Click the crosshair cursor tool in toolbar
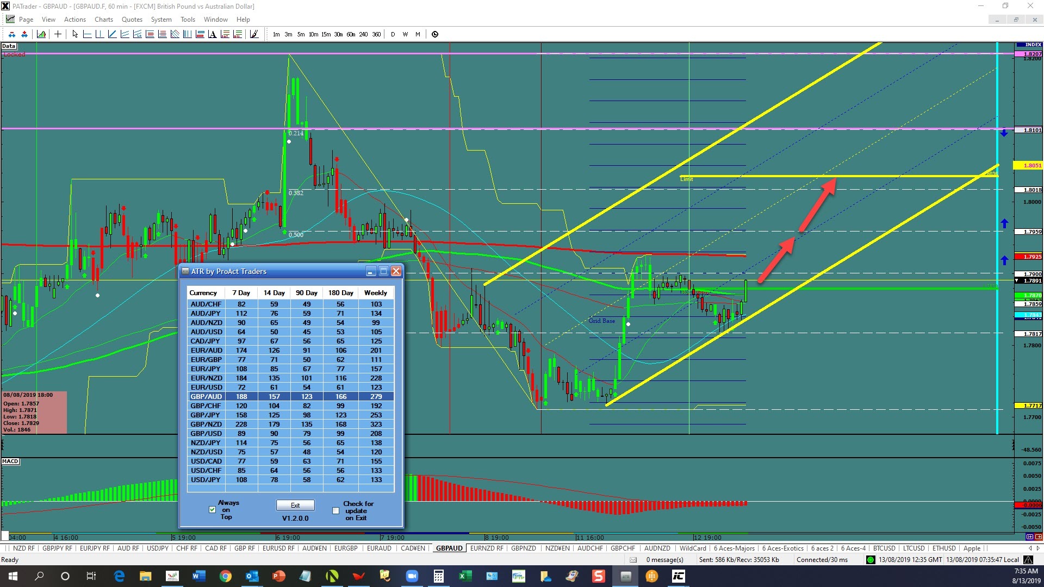1044x587 pixels. click(58, 34)
